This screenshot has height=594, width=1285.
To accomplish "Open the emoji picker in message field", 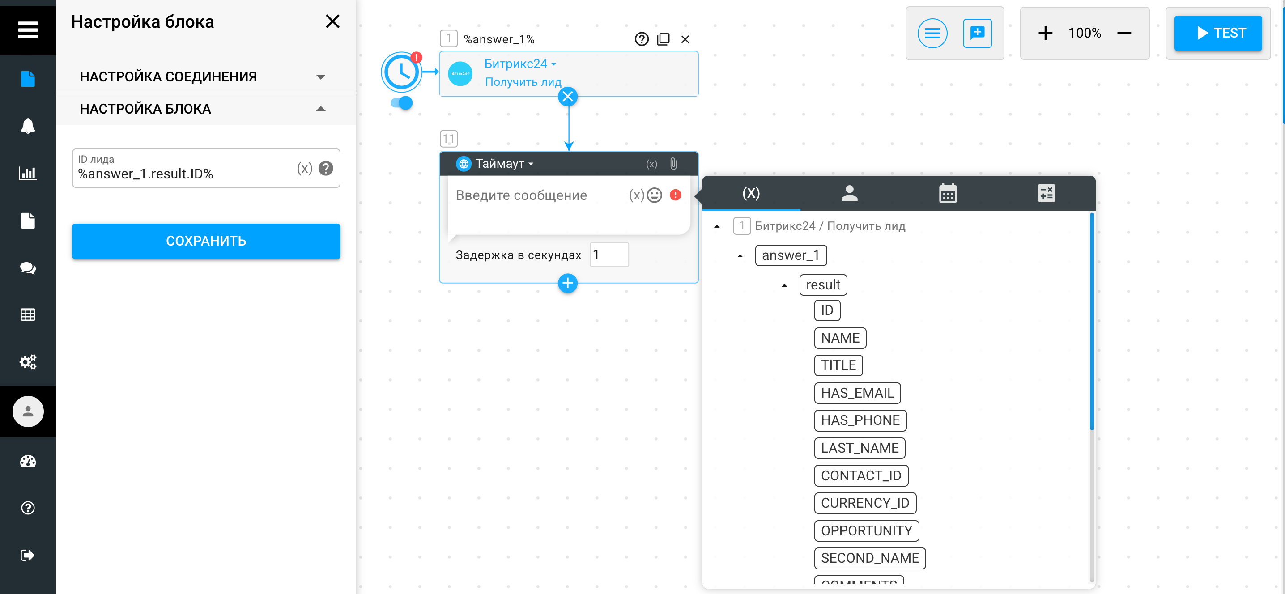I will 654,195.
